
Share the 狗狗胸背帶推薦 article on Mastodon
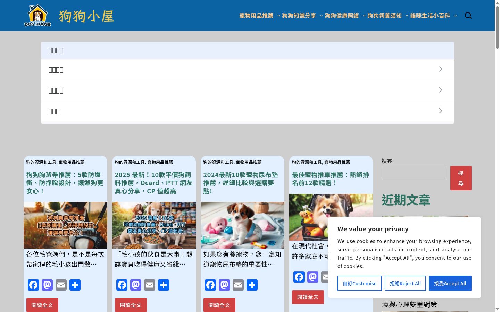[x=47, y=285]
